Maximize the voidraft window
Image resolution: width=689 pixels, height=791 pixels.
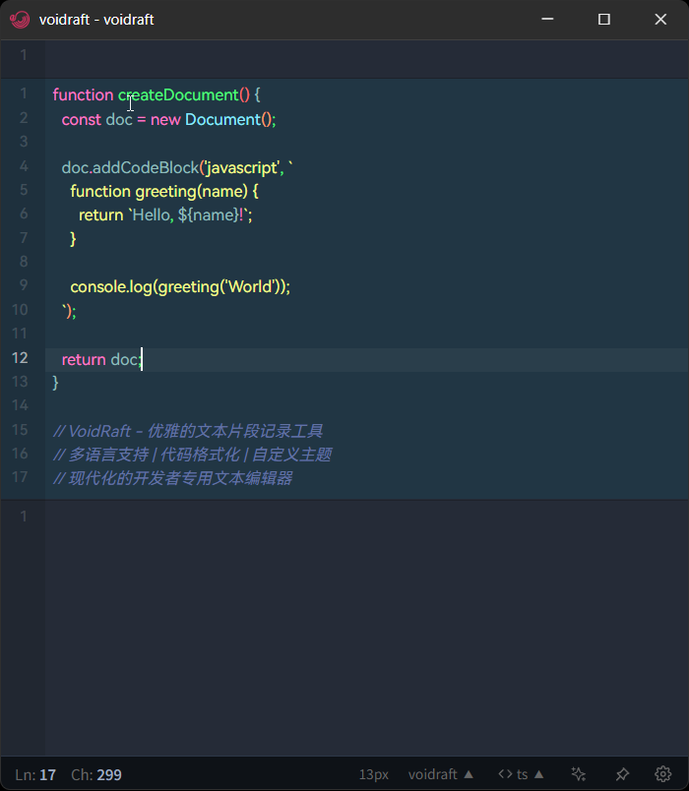click(x=604, y=20)
